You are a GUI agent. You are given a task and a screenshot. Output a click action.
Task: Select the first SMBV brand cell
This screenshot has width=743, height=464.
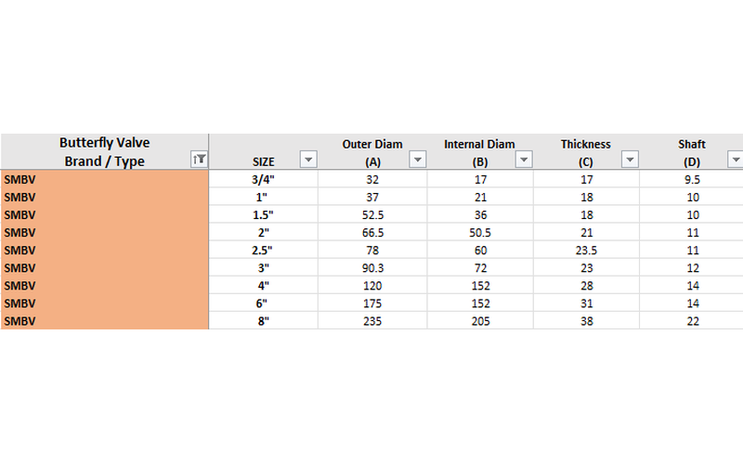click(104, 179)
